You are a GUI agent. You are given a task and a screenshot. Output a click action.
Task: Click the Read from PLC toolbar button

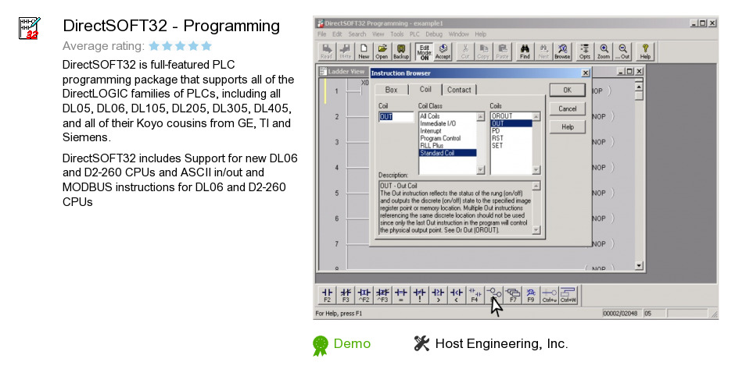coord(327,51)
